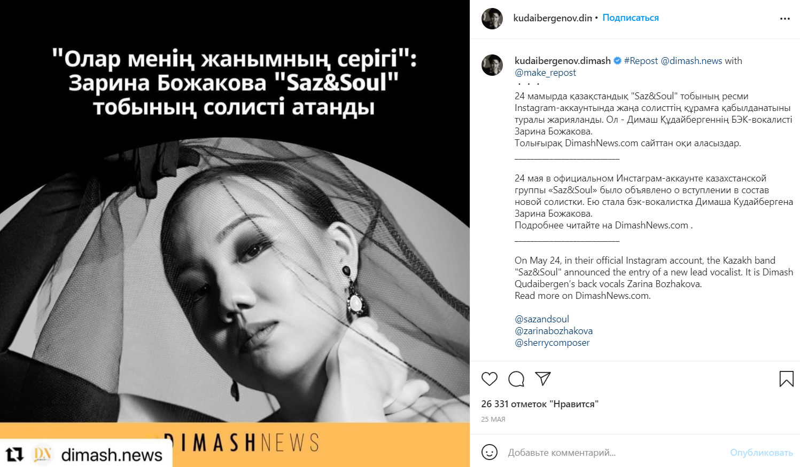
Task: Open the @sazandsoul profile link
Action: 542,319
